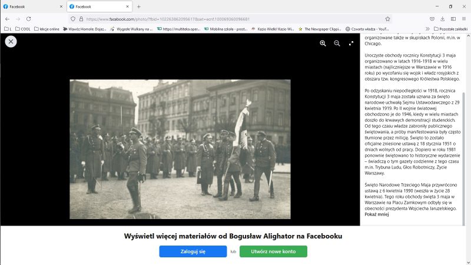Close the photo viewer with the X
This screenshot has height=265, width=471.
pyautogui.click(x=11, y=41)
